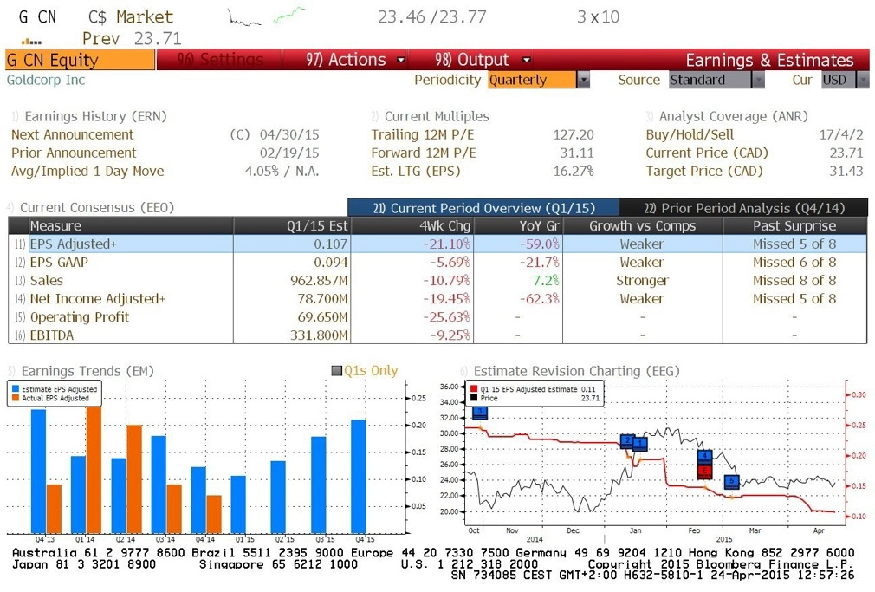
Task: Select the red E earnings marker on the chart
Action: (x=705, y=471)
